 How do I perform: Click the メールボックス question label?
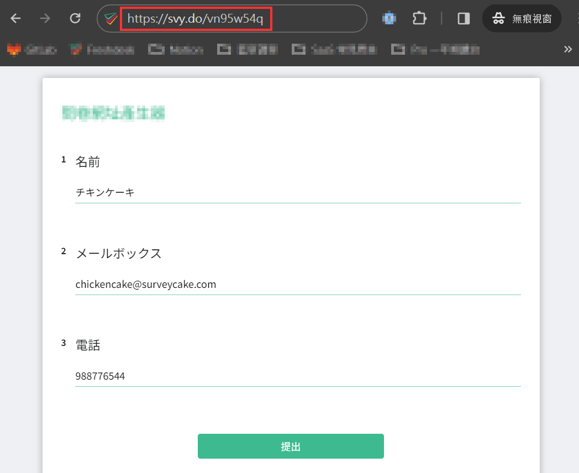click(x=119, y=253)
